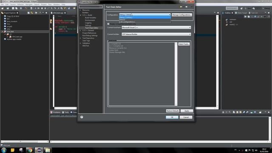The image size is (272, 153).
Task: Click Collapse All icon in Project Explorer
Action: [28, 13]
